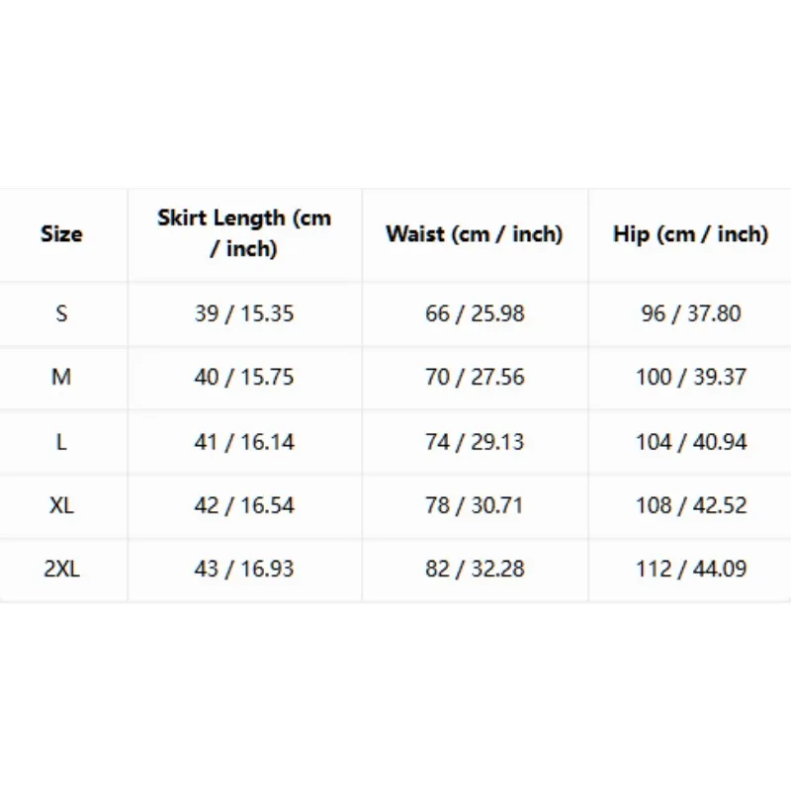The height and width of the screenshot is (791, 791).
Task: Select the XL size row label
Action: [x=61, y=505]
